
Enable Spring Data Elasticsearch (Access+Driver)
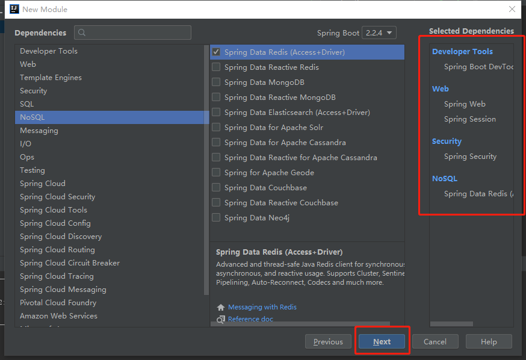click(x=215, y=112)
